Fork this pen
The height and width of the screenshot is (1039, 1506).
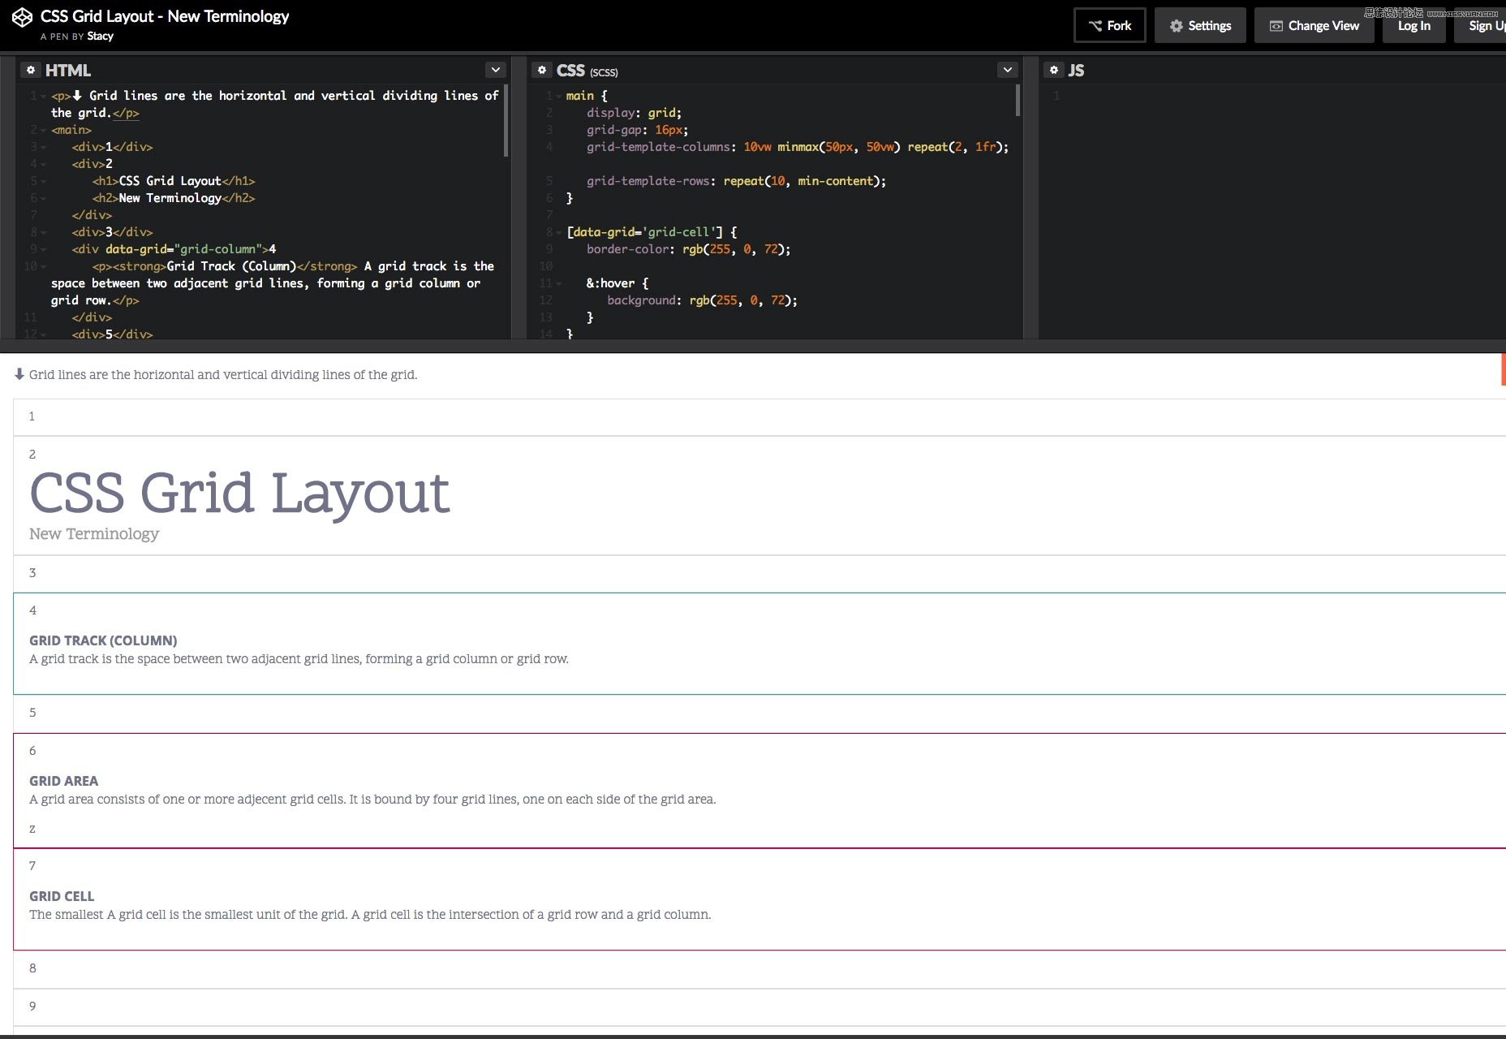pyautogui.click(x=1109, y=26)
